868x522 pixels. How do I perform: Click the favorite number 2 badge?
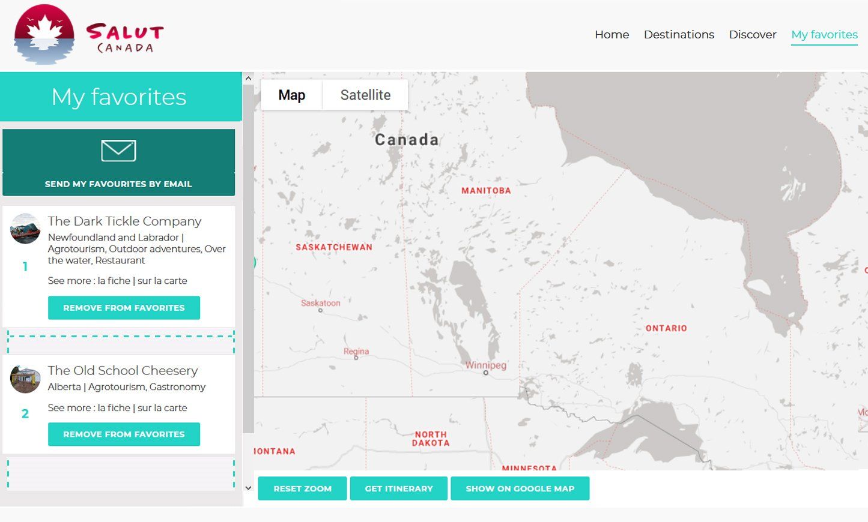(25, 413)
